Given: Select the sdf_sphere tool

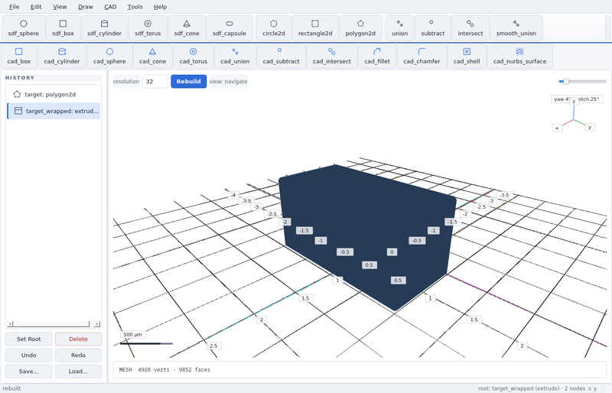Looking at the screenshot, I should (24, 28).
